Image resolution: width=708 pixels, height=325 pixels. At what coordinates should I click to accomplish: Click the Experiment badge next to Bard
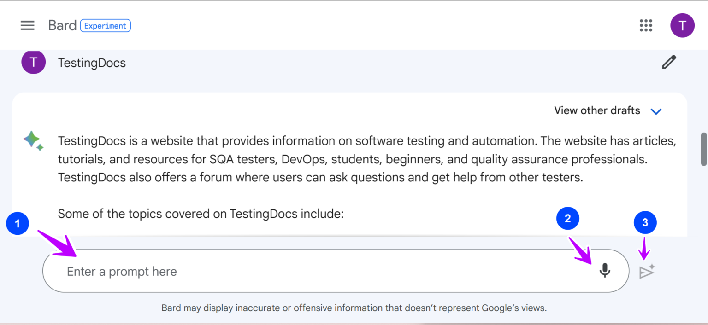click(105, 26)
